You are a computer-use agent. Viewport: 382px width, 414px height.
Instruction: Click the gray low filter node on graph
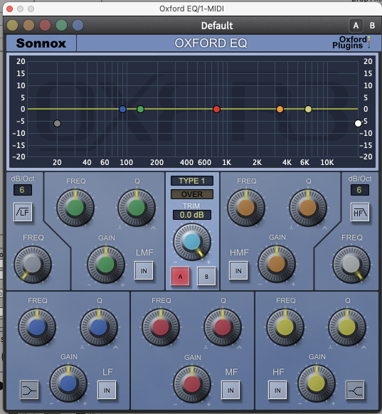(57, 123)
